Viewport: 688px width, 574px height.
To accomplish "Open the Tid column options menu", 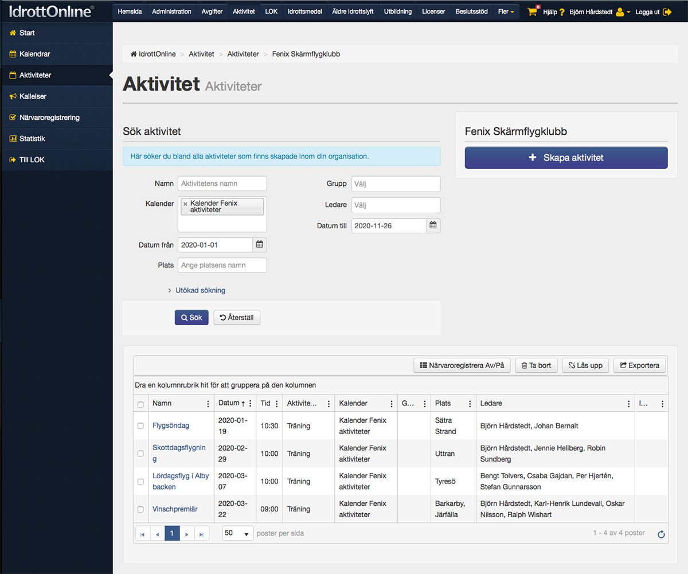I will pos(277,404).
